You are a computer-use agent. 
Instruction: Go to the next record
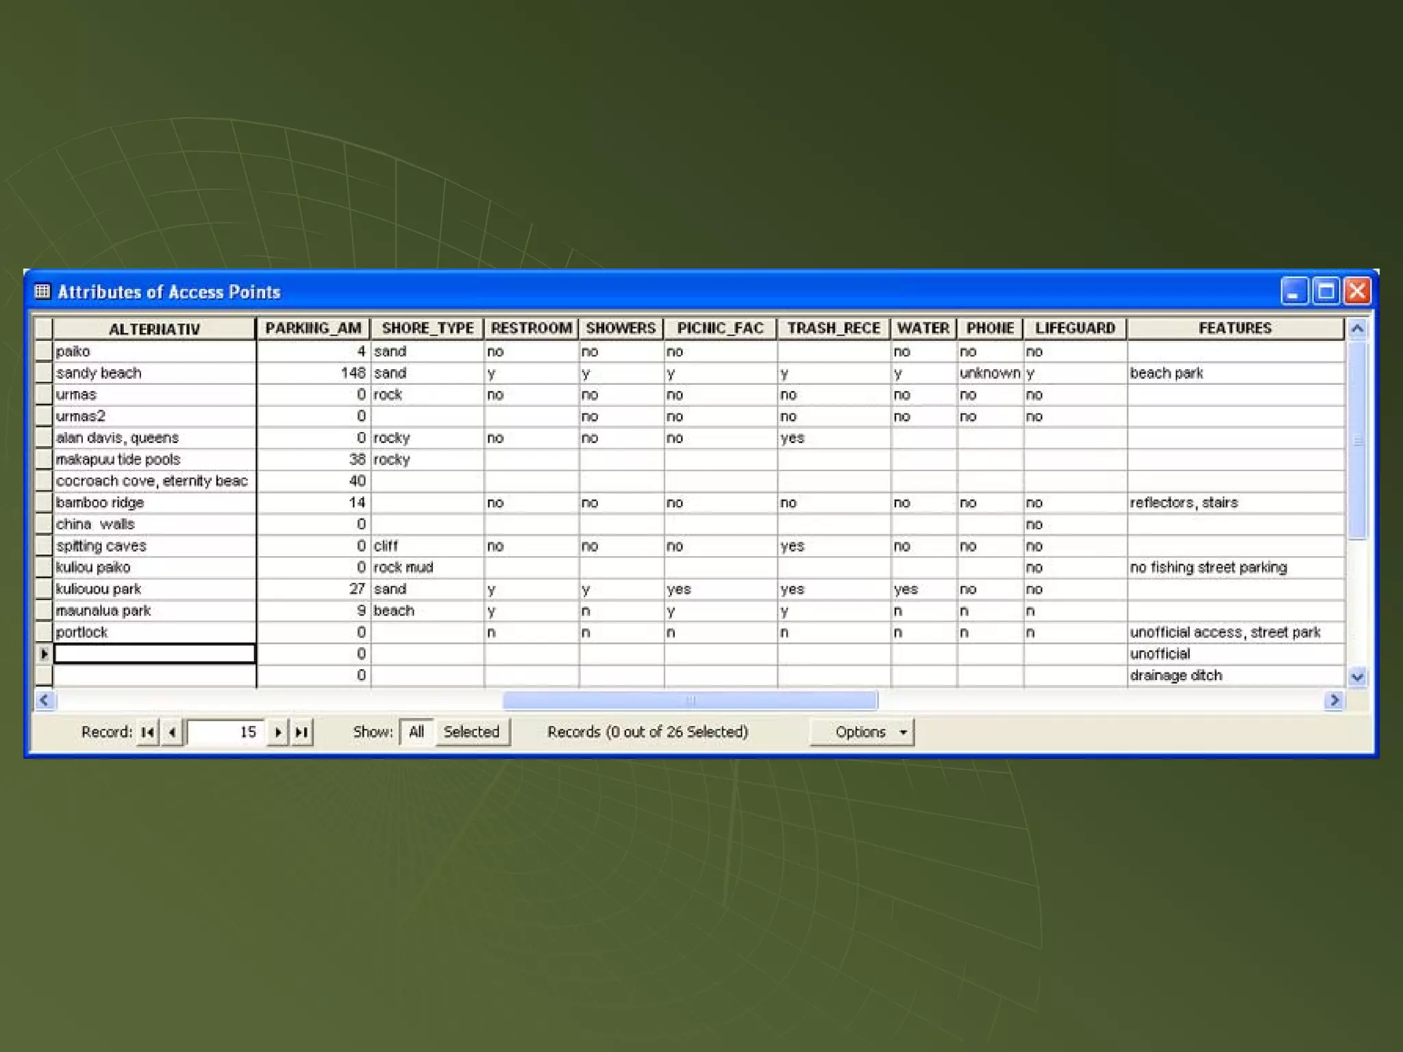(277, 732)
